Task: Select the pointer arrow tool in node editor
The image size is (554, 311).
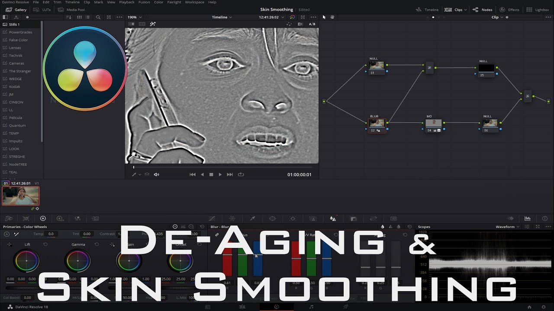Action: click(324, 17)
